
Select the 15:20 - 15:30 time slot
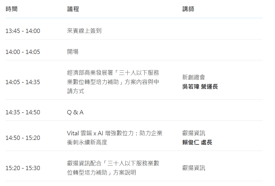click(23, 168)
